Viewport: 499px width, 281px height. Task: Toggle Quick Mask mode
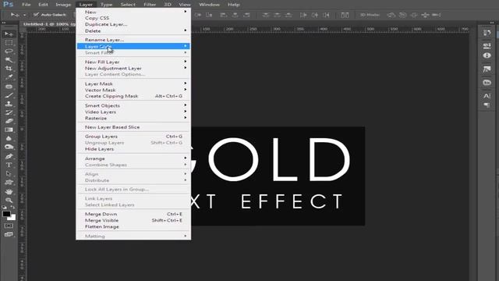click(x=9, y=226)
